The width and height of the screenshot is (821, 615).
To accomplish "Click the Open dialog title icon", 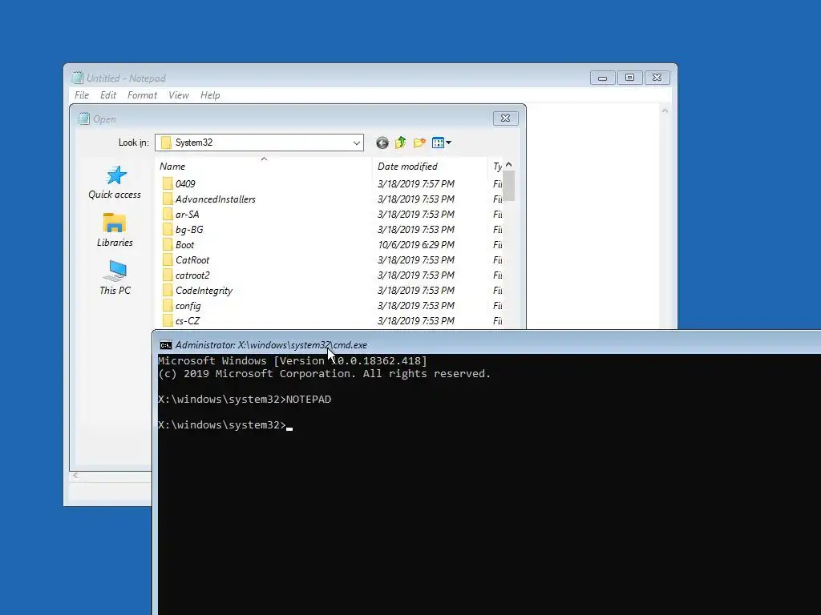I will (83, 119).
